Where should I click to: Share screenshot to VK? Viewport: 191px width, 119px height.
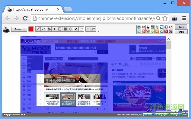pos(161,27)
